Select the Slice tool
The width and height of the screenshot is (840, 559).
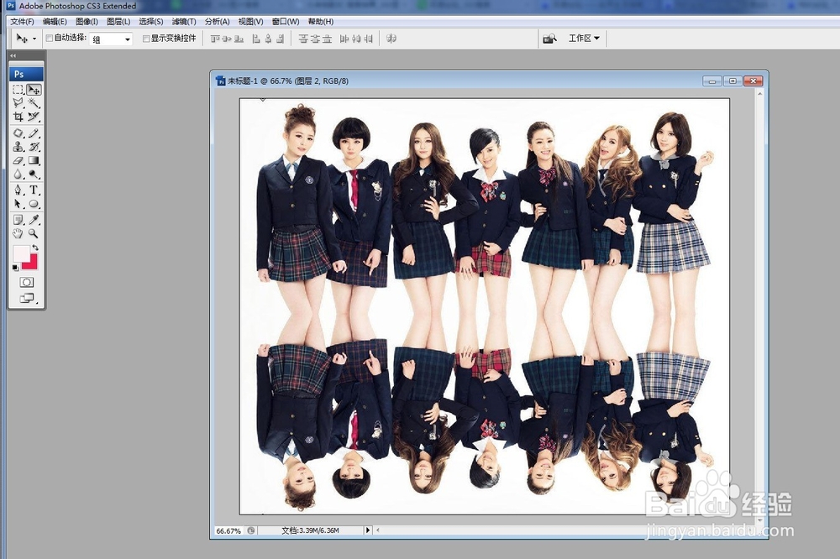pyautogui.click(x=34, y=116)
